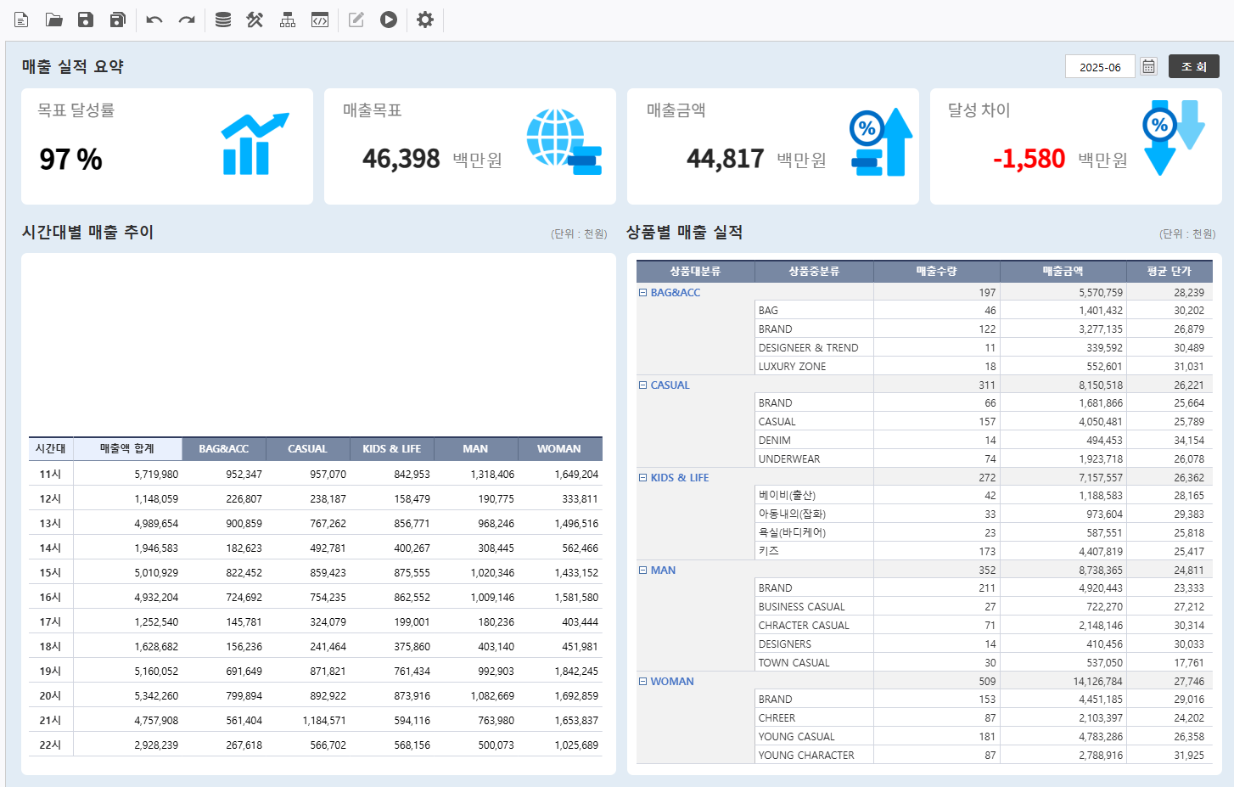Open the hierarchy structure diagram icon

[x=288, y=20]
